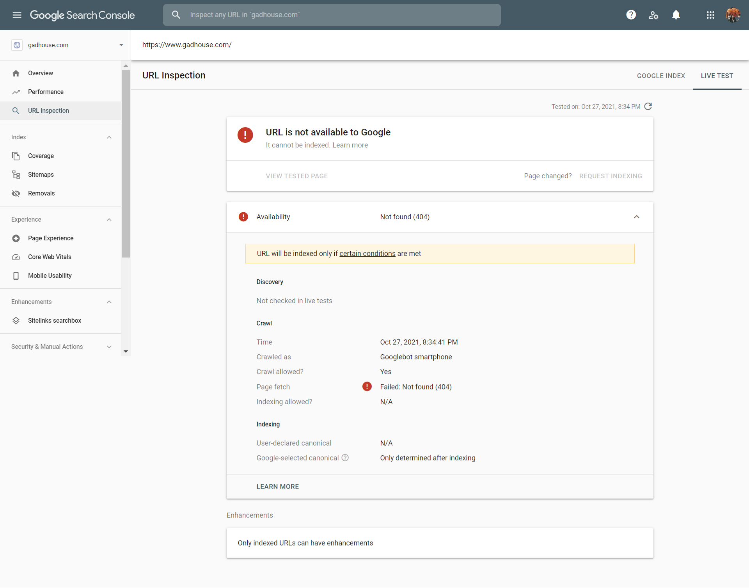Viewport: 749px width, 588px height.
Task: Collapse the Availability details panel
Action: (637, 217)
